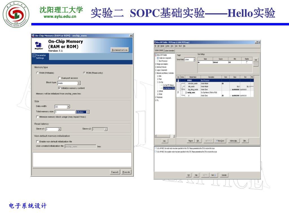Open the File menu in SOPC Builder
289x217 pixels.
point(155,46)
